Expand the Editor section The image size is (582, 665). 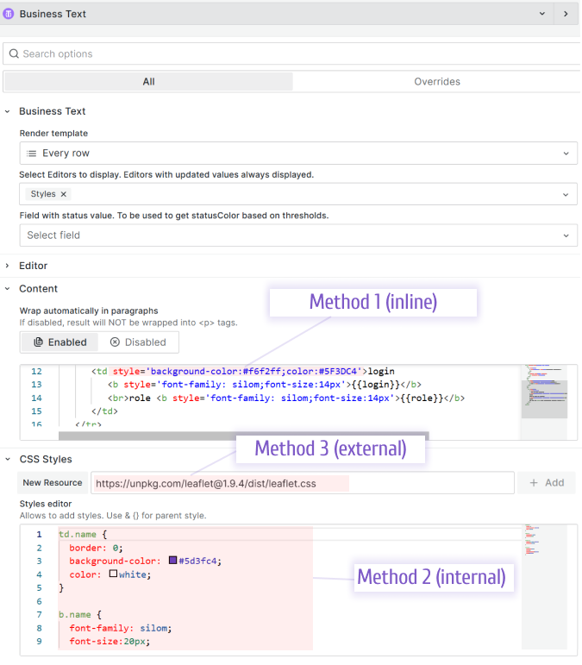pyautogui.click(x=8, y=266)
